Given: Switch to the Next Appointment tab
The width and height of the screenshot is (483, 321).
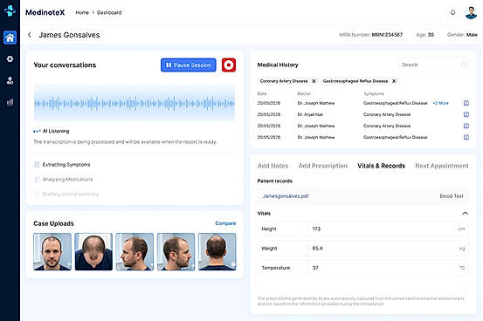Looking at the screenshot, I should click(x=442, y=166).
